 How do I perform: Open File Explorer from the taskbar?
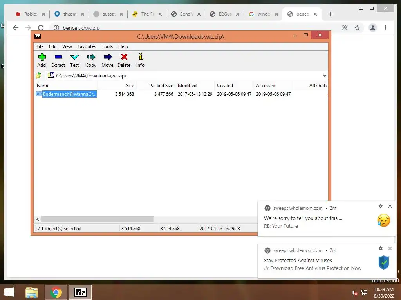(32, 292)
